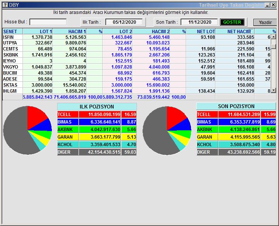The height and width of the screenshot is (226, 279).
Task: Click GARAN in SON POZISYON legend
Action: pyautogui.click(x=207, y=137)
